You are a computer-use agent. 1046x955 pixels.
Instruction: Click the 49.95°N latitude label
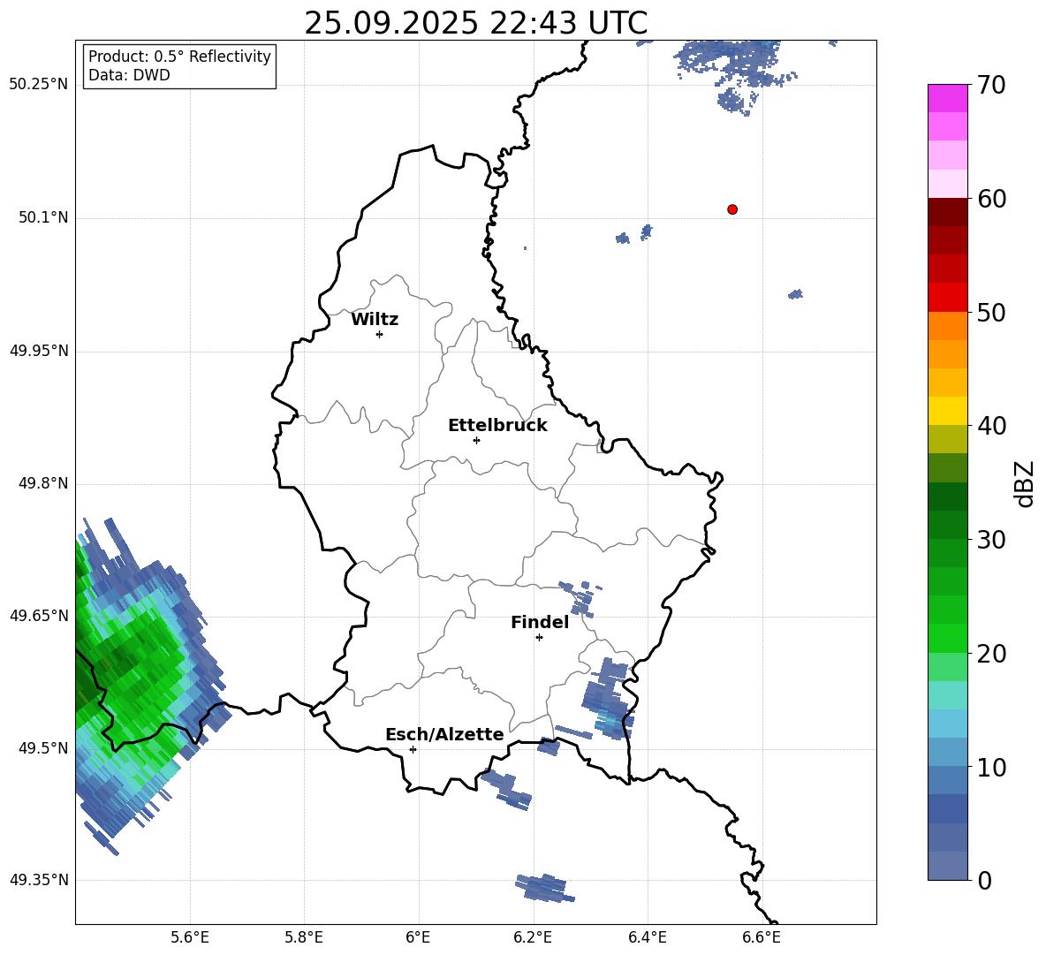click(x=39, y=350)
